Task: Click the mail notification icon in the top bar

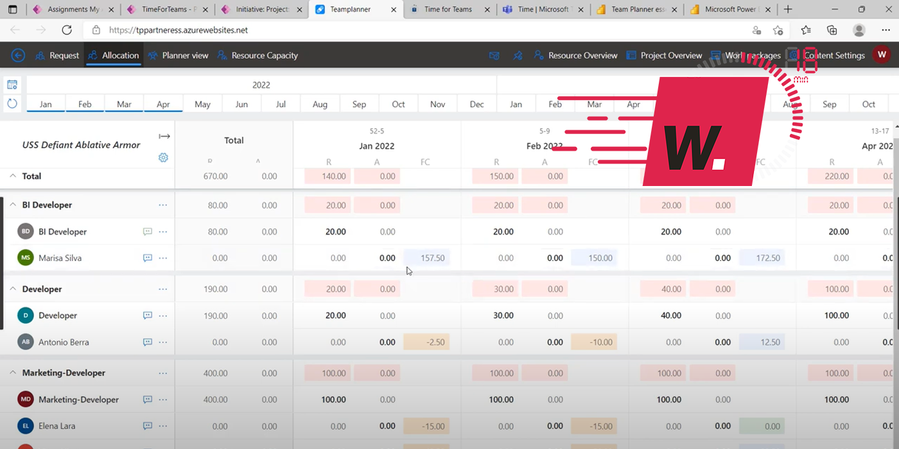Action: coord(494,55)
